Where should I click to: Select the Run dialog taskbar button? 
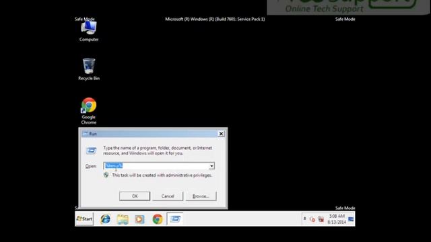(175, 219)
